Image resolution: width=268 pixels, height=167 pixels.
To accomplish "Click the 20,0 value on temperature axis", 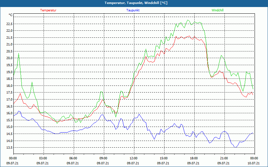I will click(x=9, y=58).
